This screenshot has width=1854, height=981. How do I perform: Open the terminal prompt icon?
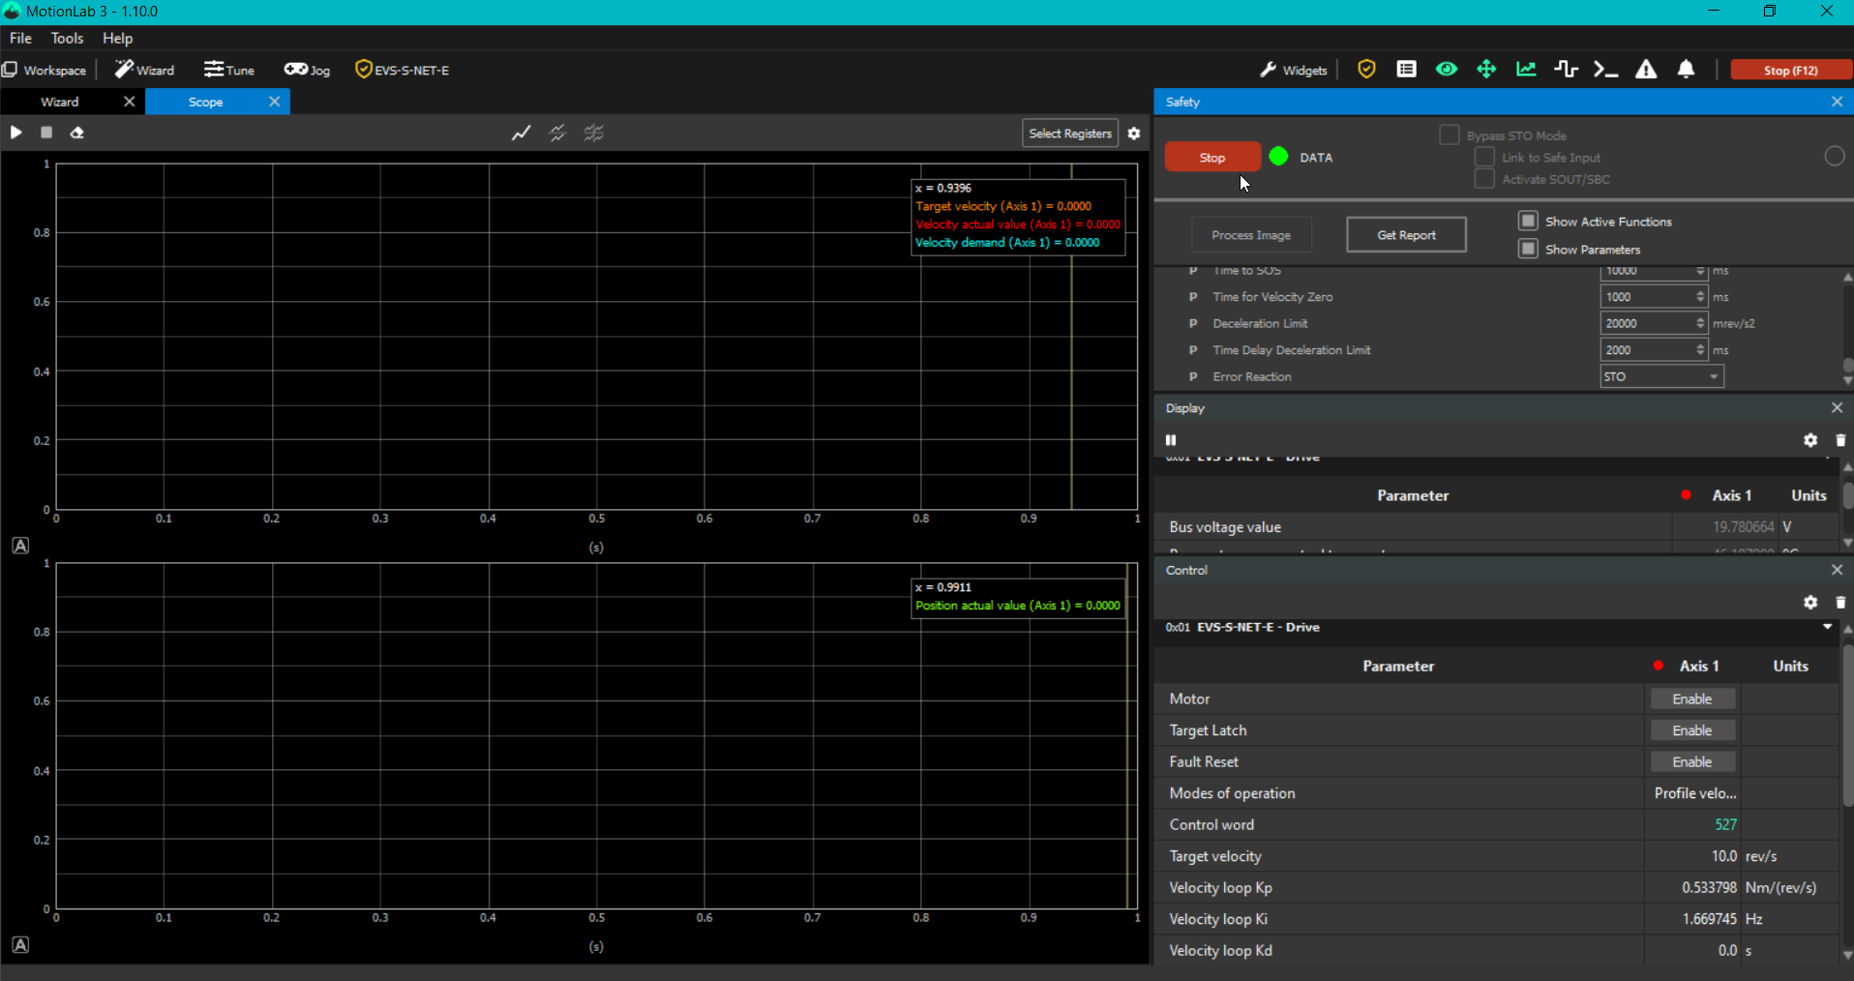coord(1605,70)
